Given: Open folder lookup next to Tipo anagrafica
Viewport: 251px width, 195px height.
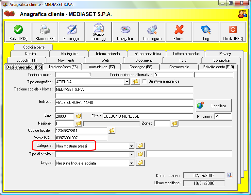Looking at the screenshot, I should [136, 81].
